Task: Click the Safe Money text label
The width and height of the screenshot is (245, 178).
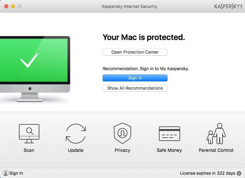Action: pos(169,150)
